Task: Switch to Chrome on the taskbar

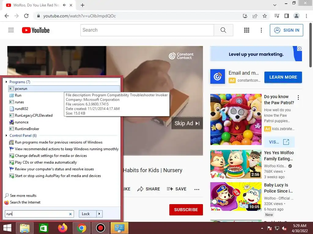Action: [x=81, y=228]
